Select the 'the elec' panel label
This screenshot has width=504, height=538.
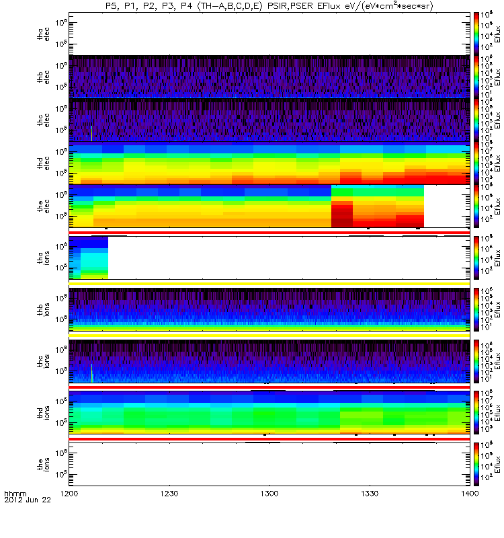44,206
